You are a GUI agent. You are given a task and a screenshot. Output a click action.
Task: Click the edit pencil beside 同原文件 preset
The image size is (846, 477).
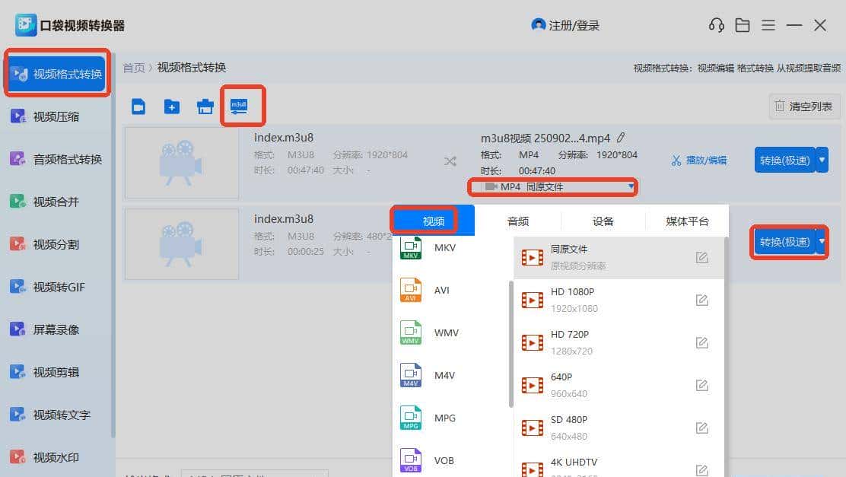701,257
